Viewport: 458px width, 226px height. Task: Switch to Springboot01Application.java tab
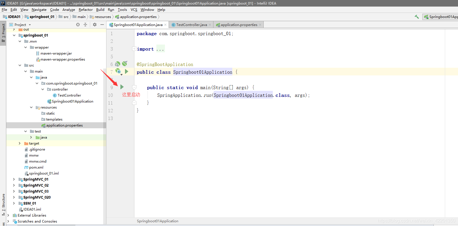click(x=138, y=25)
